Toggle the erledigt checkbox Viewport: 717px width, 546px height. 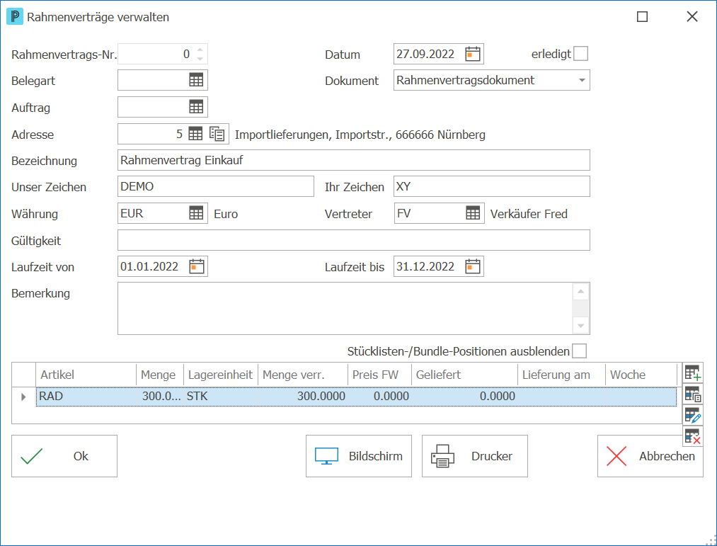580,54
